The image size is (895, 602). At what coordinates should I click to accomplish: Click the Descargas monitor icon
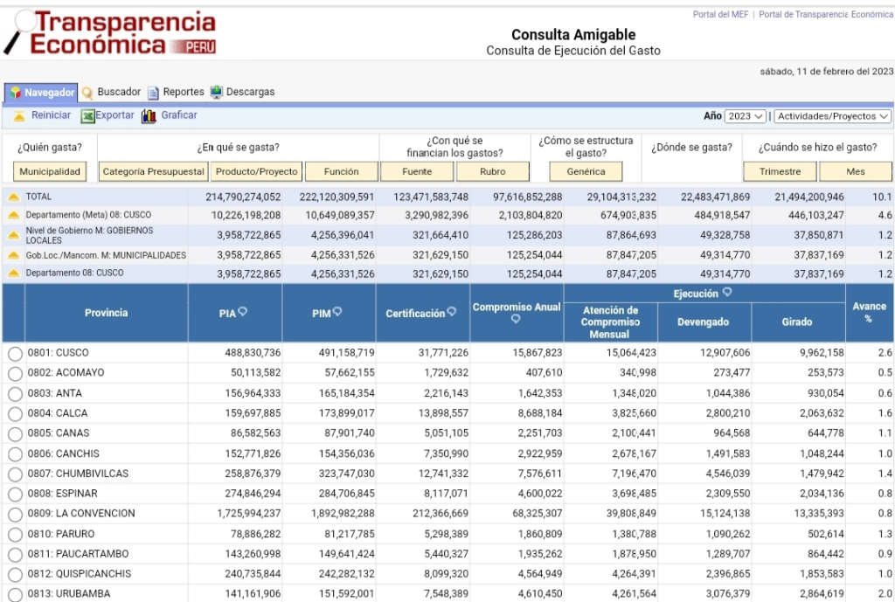point(216,93)
